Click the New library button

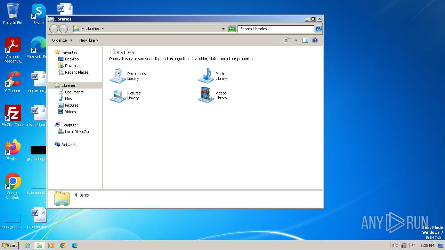click(x=89, y=40)
